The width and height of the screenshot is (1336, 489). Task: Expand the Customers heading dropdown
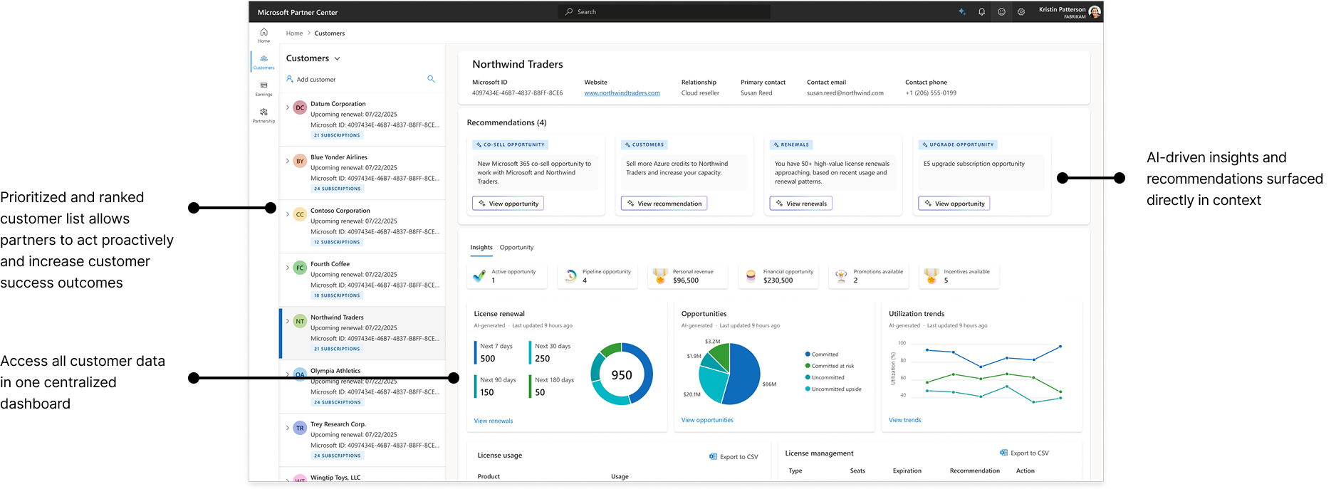[x=338, y=58]
